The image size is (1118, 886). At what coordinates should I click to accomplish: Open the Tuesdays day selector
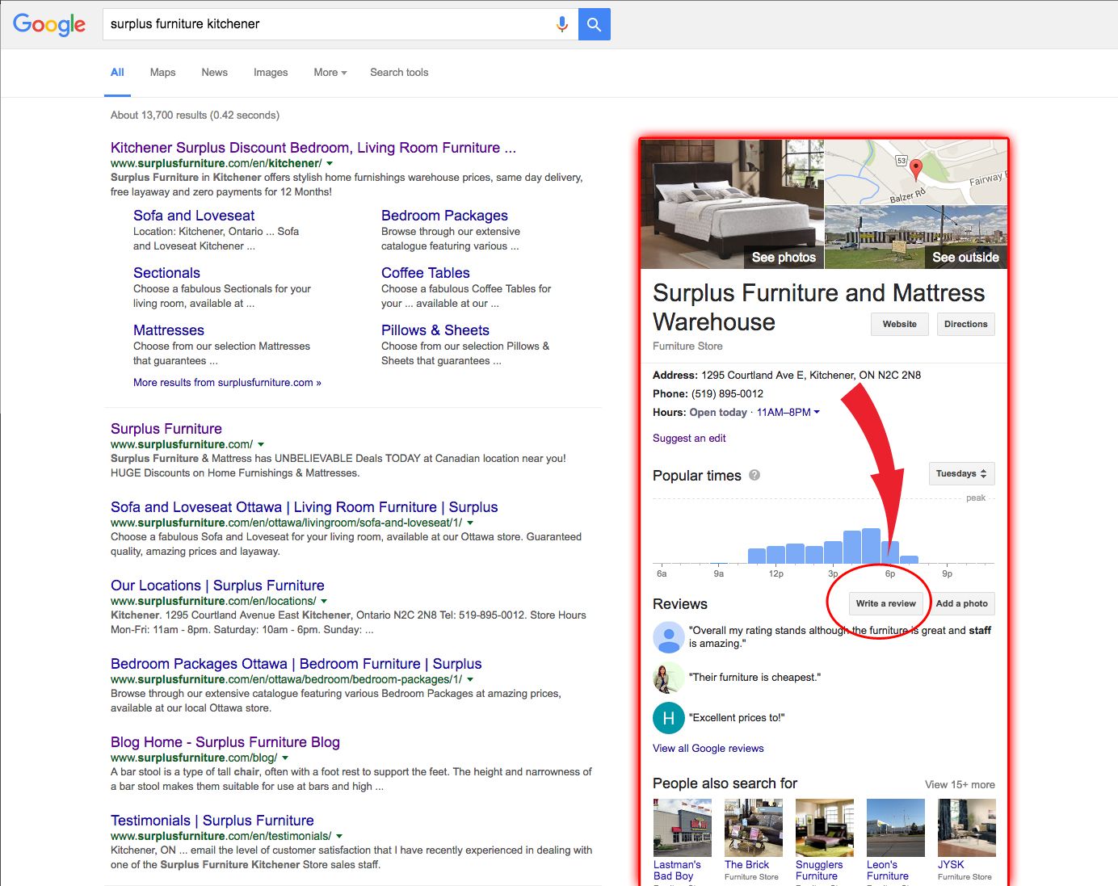(961, 473)
